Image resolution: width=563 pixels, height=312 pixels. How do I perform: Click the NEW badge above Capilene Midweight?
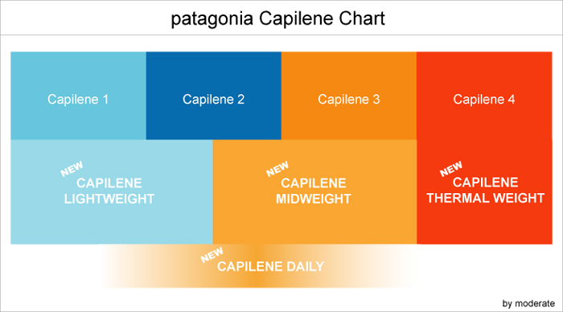[x=277, y=169]
